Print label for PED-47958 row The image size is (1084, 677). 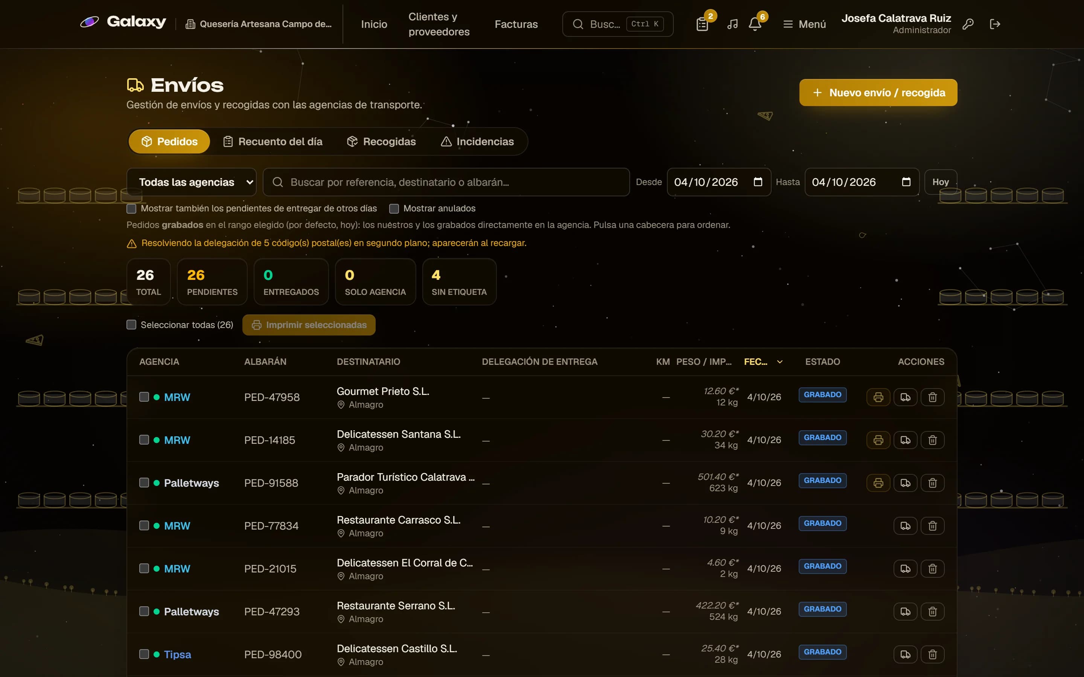tap(878, 397)
